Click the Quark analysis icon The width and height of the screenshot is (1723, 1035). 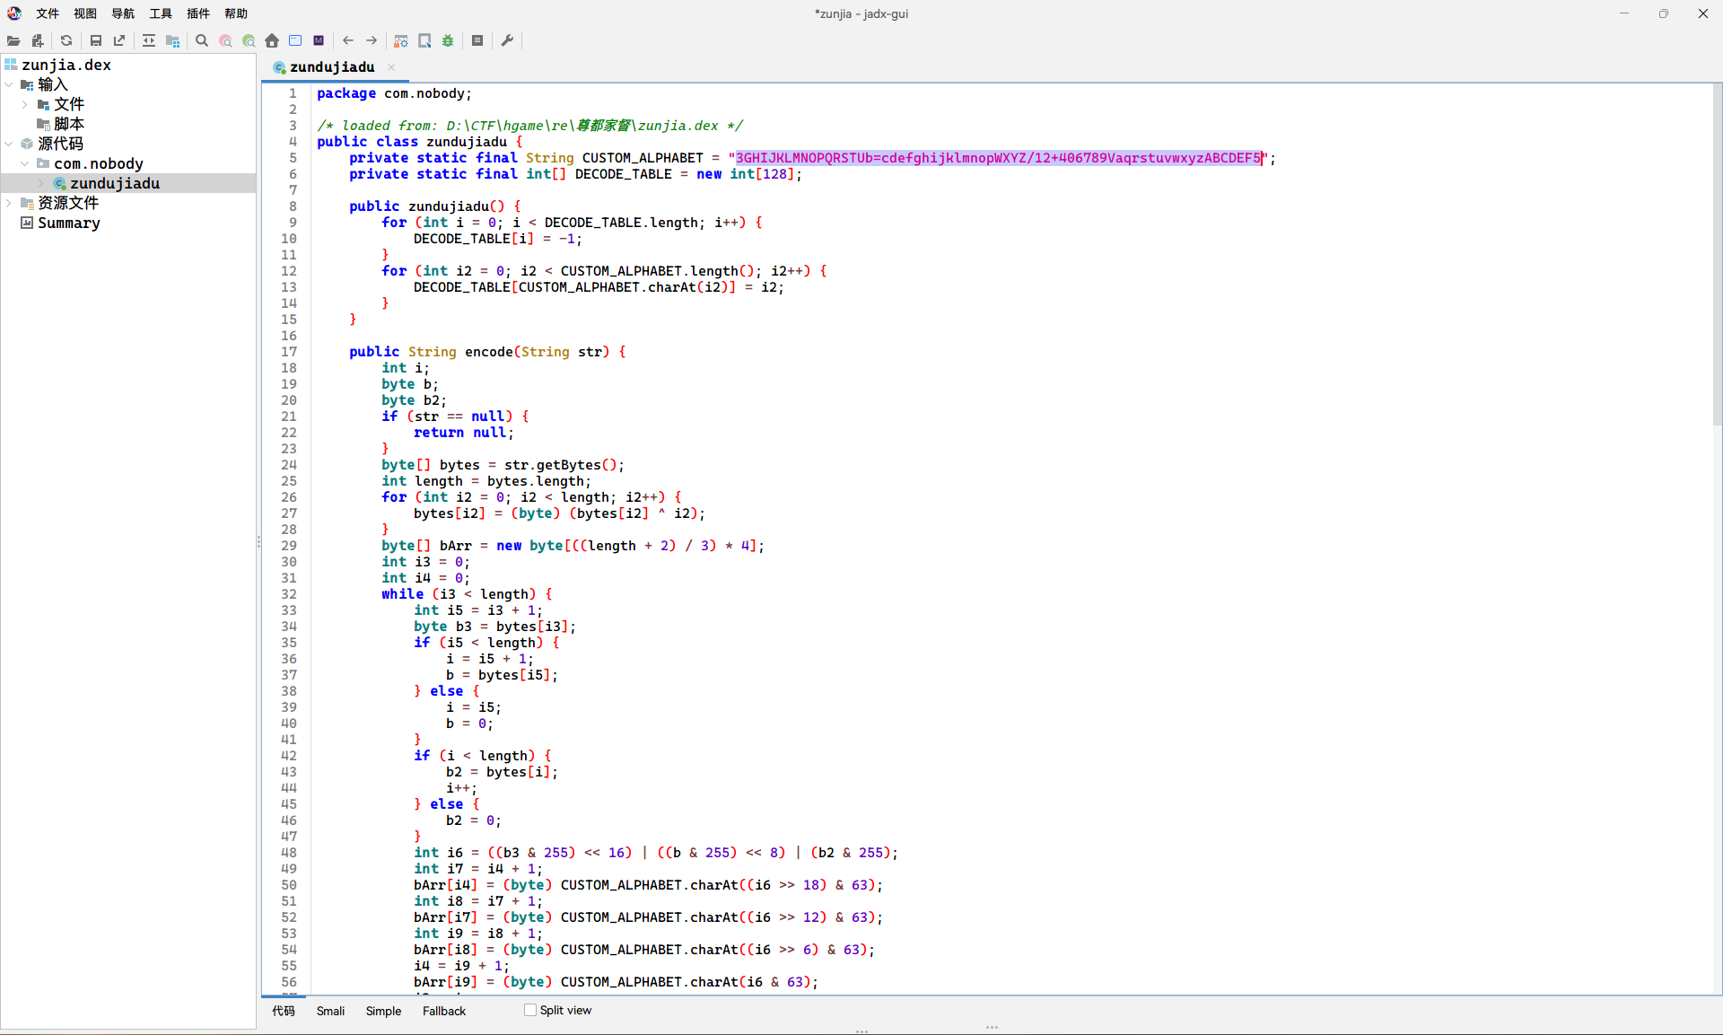pyautogui.click(x=424, y=40)
